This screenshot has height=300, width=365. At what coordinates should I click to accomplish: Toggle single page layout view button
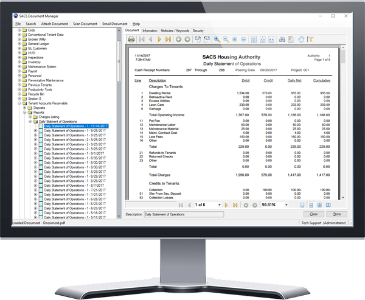[302, 205]
